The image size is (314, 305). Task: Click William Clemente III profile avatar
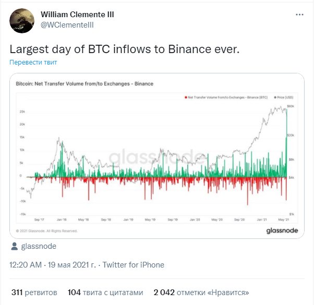(x=22, y=21)
